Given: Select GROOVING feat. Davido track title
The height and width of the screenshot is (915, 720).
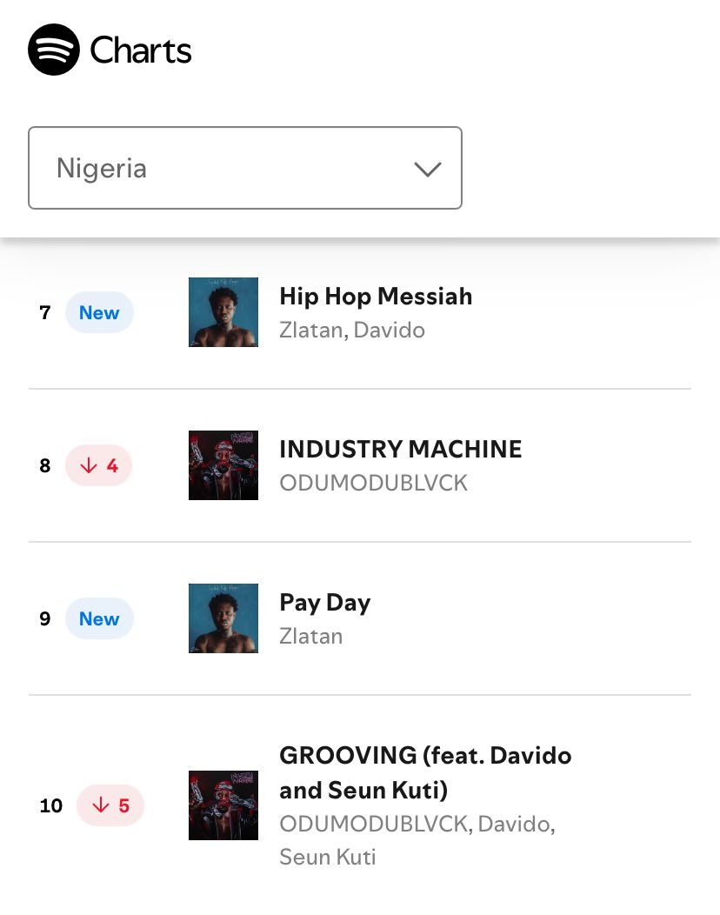Looking at the screenshot, I should 425,772.
